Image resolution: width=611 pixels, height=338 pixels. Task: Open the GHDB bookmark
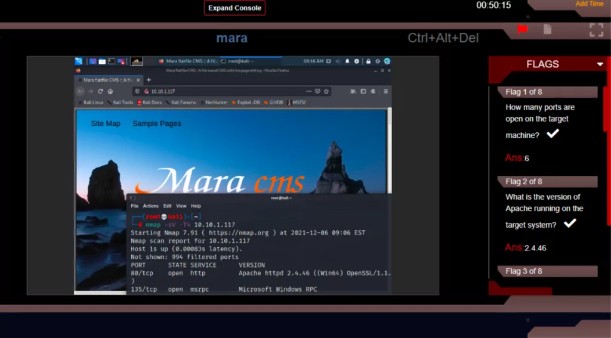pos(273,103)
